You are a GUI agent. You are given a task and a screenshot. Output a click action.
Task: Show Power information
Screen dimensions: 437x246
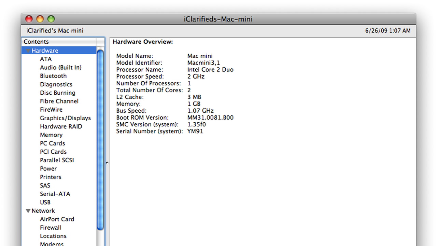(48, 169)
